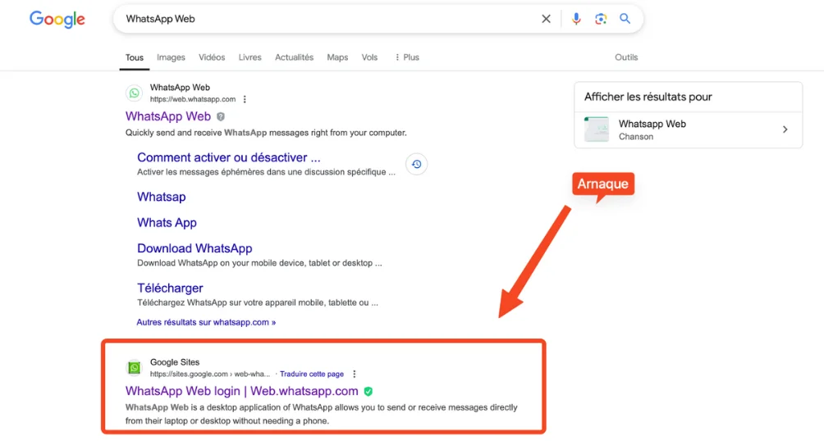824x445 pixels.
Task: Open the Télécharger link
Action: (x=170, y=288)
